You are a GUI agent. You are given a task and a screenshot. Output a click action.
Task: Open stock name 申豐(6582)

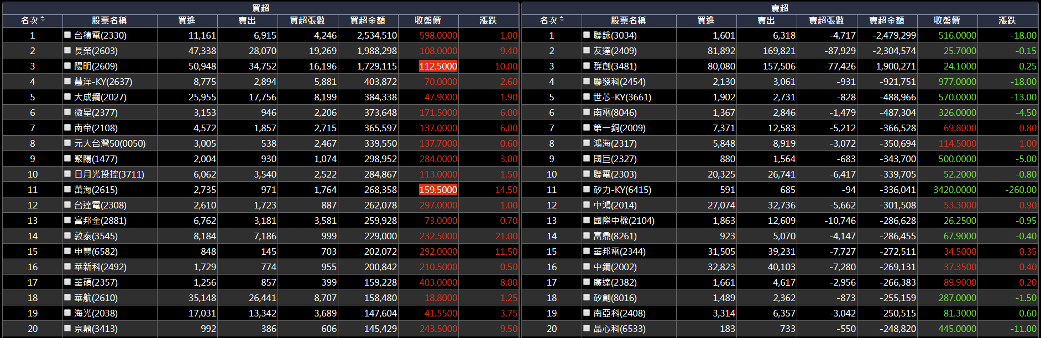point(96,251)
